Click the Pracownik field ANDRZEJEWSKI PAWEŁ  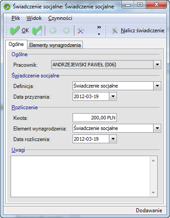(x=102, y=65)
